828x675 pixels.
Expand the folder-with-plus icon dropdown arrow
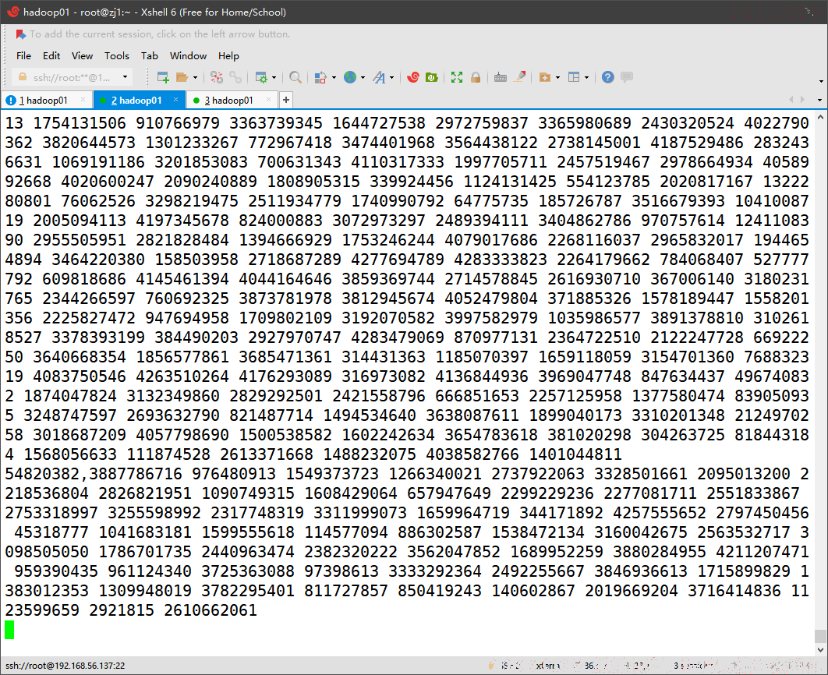coord(557,78)
